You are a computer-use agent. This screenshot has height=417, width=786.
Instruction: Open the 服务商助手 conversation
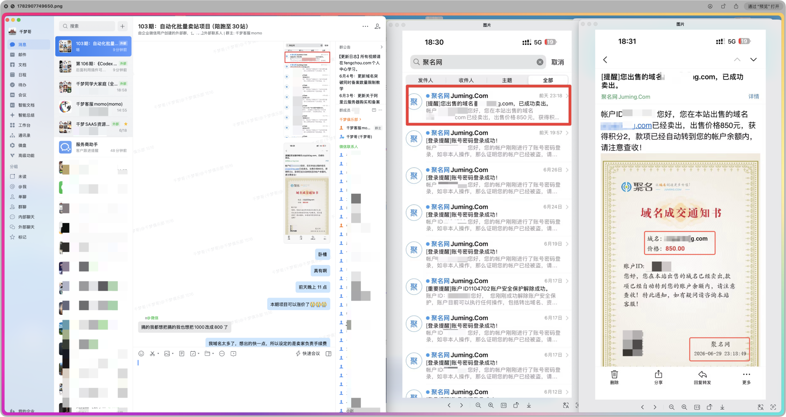tap(93, 147)
